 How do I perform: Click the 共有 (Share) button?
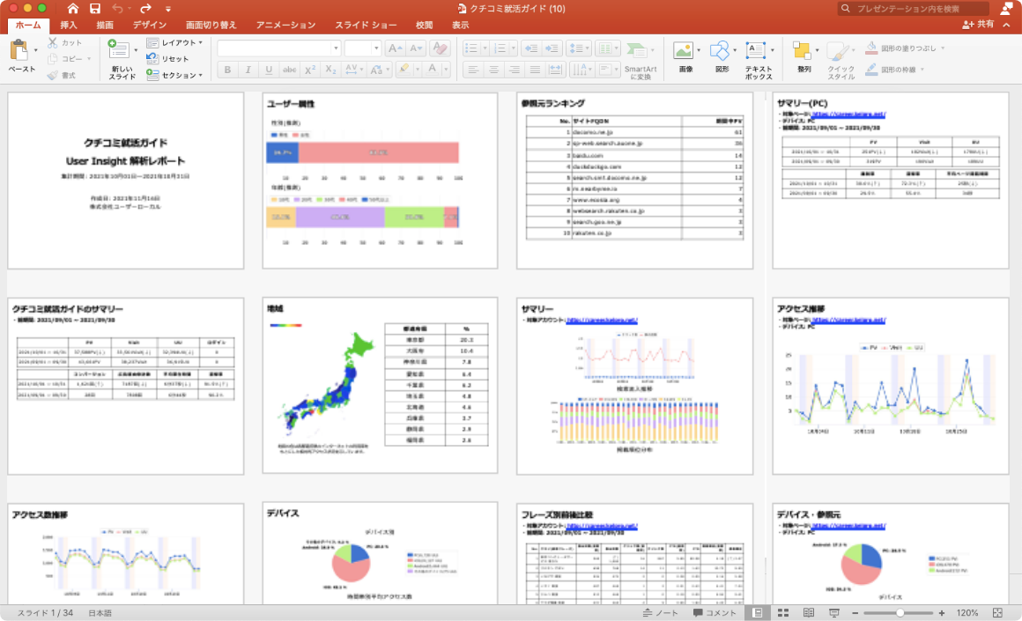[978, 25]
